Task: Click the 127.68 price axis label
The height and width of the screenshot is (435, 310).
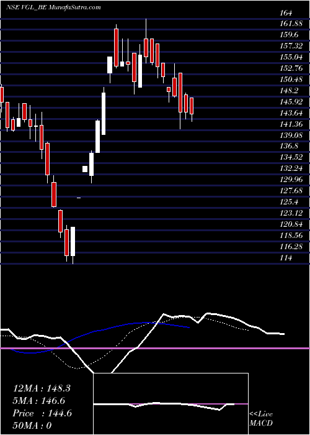Action: click(x=291, y=191)
